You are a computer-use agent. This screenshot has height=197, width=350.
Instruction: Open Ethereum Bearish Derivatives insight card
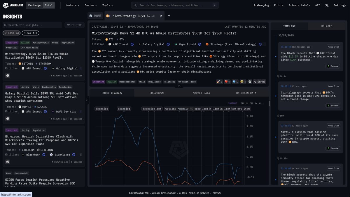click(x=44, y=146)
